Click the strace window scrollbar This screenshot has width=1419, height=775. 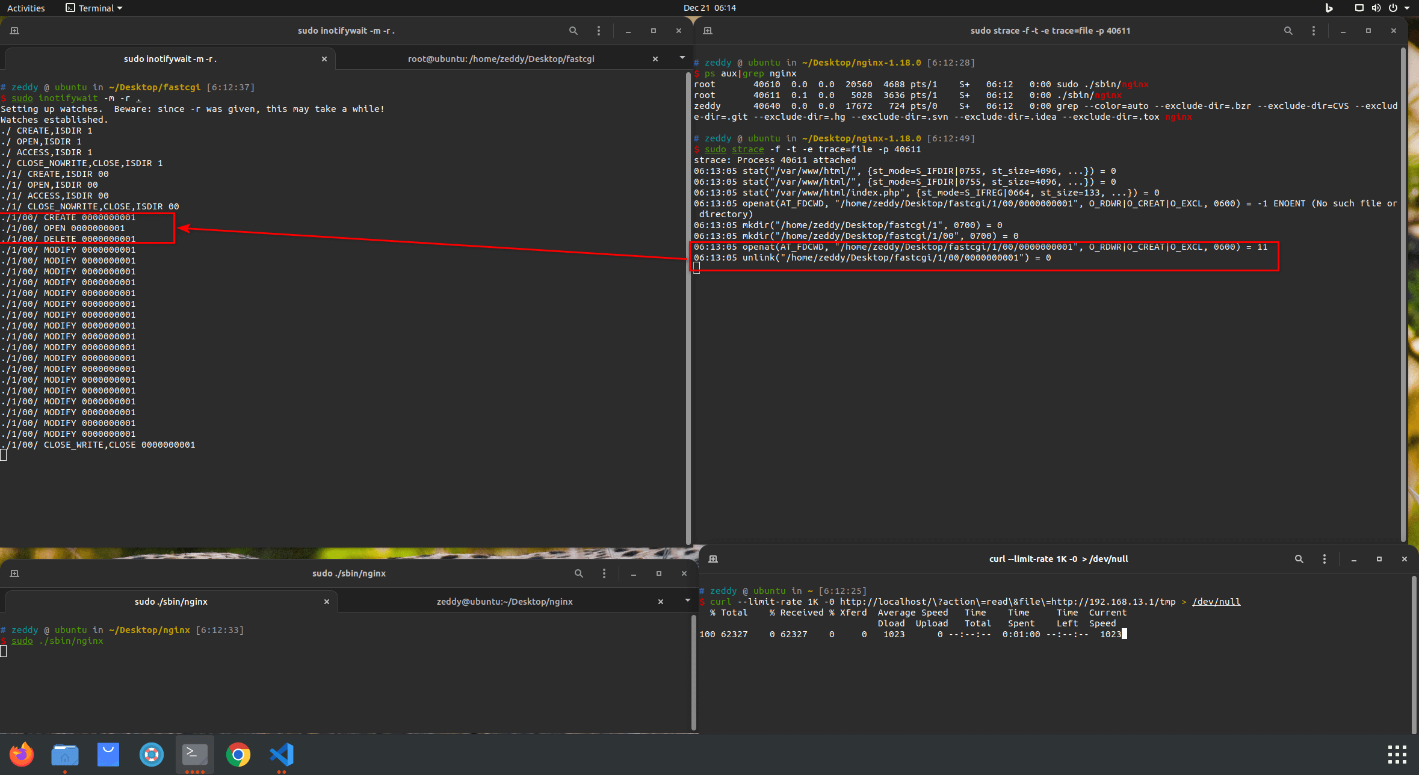[1403, 295]
